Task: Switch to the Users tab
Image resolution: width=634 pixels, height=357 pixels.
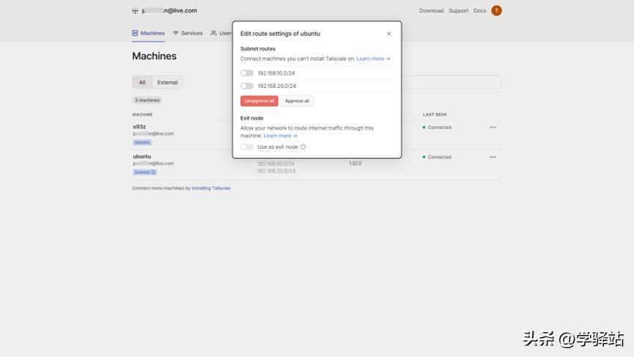Action: coord(221,33)
